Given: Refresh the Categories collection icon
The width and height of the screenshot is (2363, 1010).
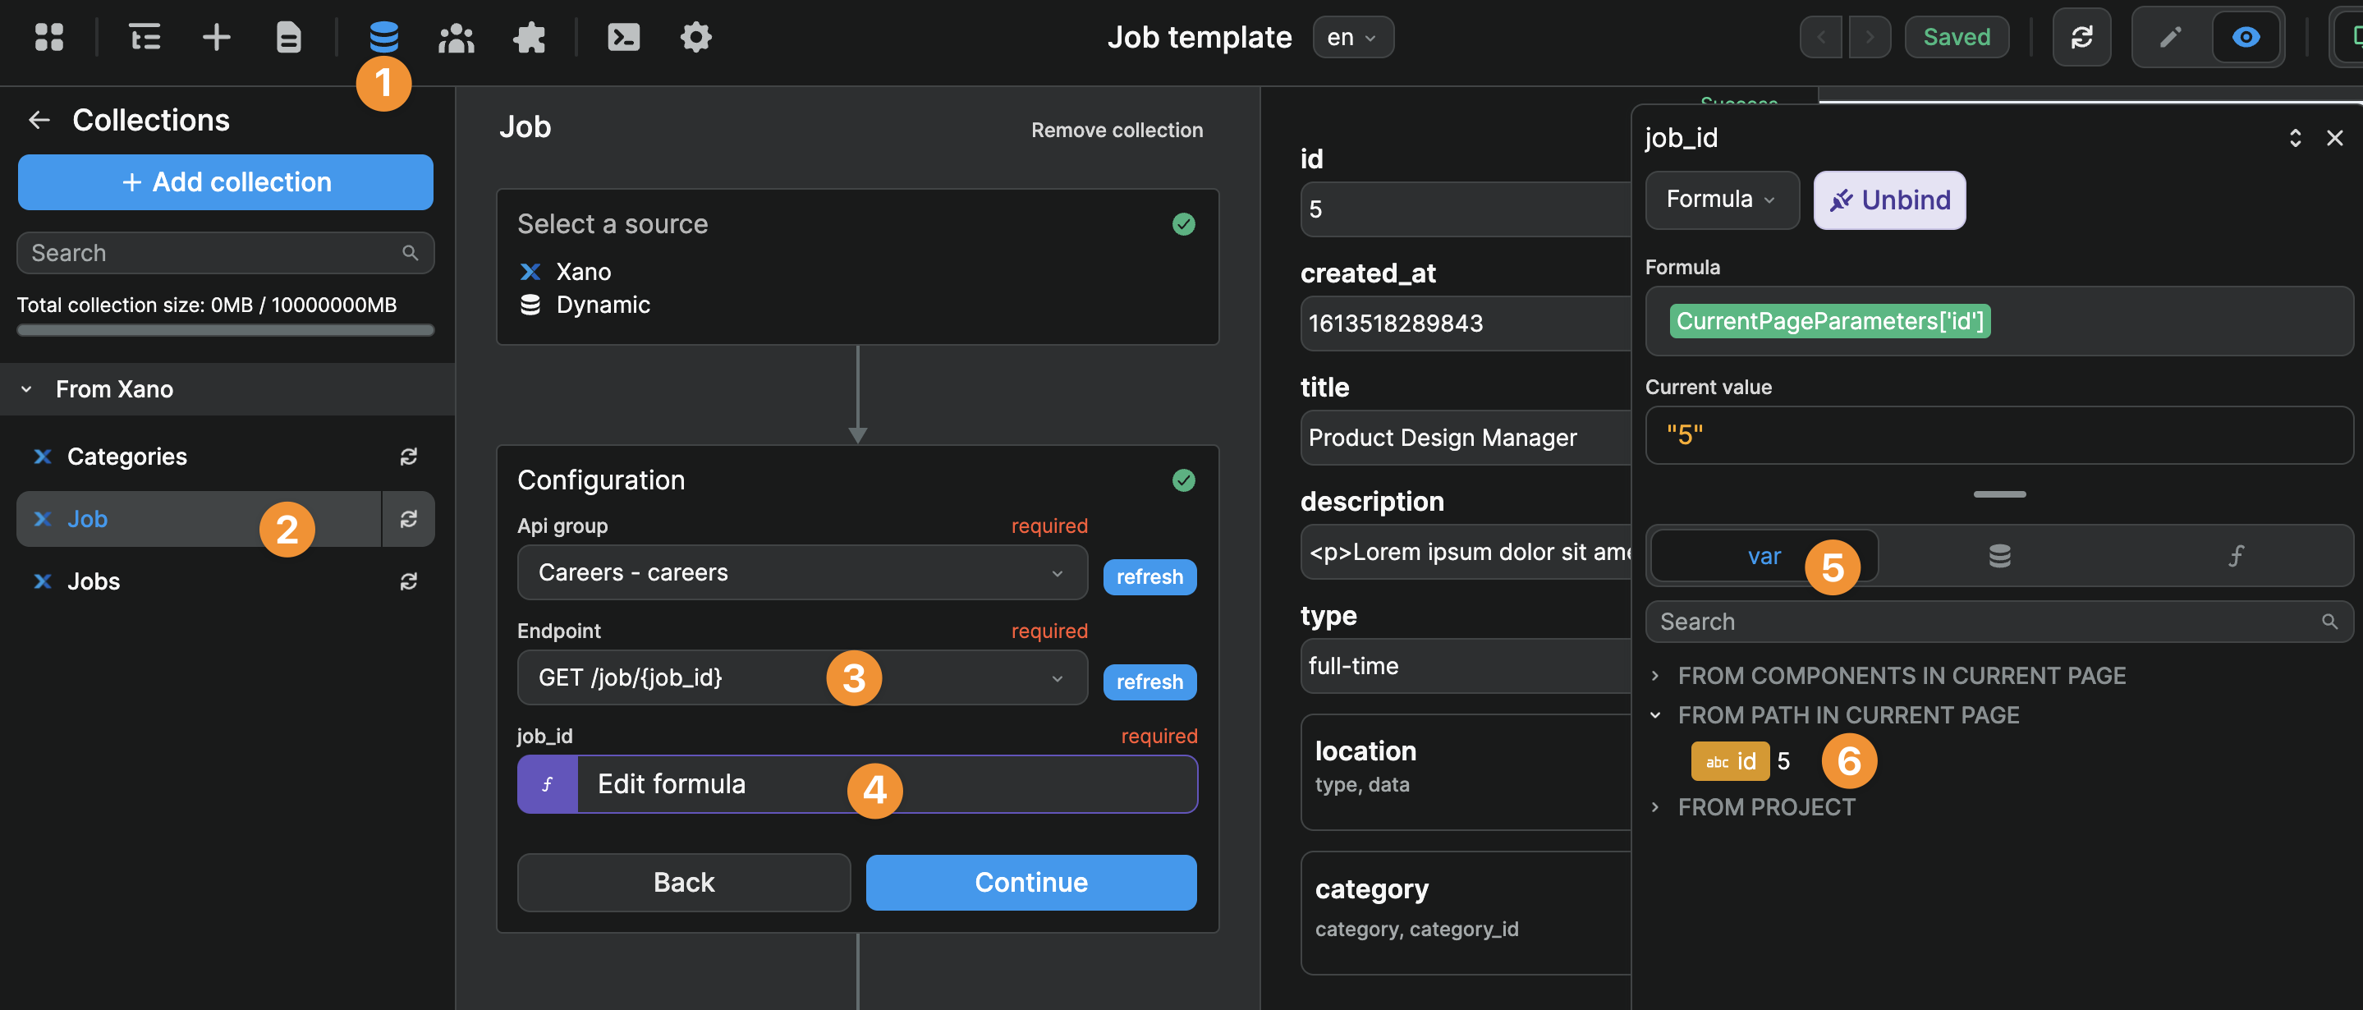Looking at the screenshot, I should (408, 456).
